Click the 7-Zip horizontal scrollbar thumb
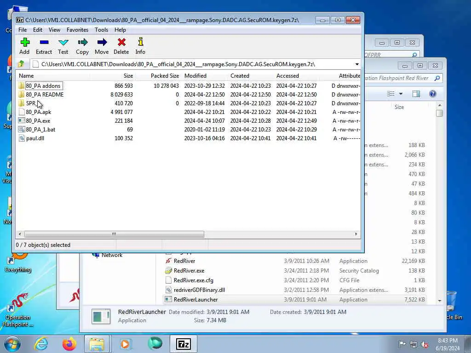The image size is (471, 353). coord(114,234)
